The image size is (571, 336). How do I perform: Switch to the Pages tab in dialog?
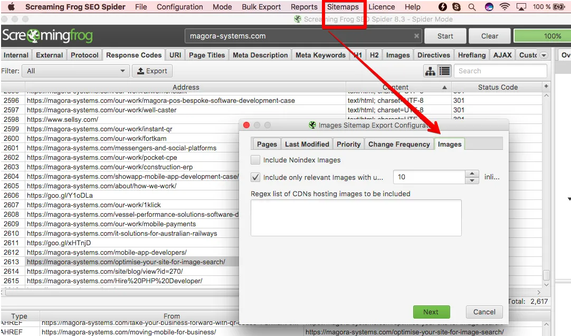tap(267, 144)
